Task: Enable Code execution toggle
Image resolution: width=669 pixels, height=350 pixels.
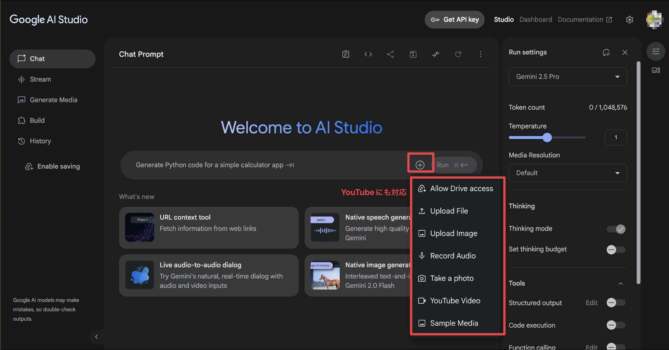Action: click(x=616, y=325)
